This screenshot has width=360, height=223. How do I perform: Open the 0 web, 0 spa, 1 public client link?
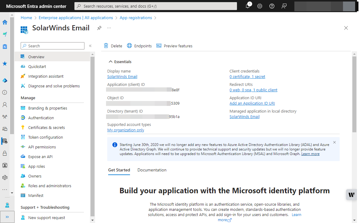(x=253, y=90)
